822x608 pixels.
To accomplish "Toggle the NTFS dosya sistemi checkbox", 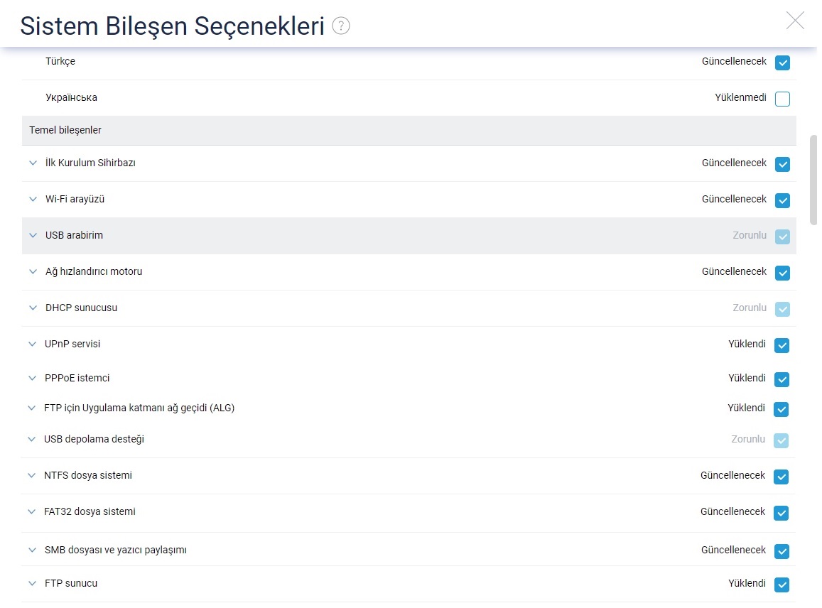I will pyautogui.click(x=781, y=477).
